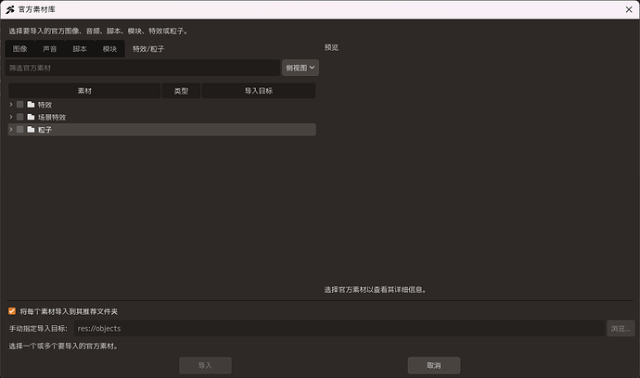Click the app logo in the title bar
640x378 pixels.
pyautogui.click(x=10, y=9)
